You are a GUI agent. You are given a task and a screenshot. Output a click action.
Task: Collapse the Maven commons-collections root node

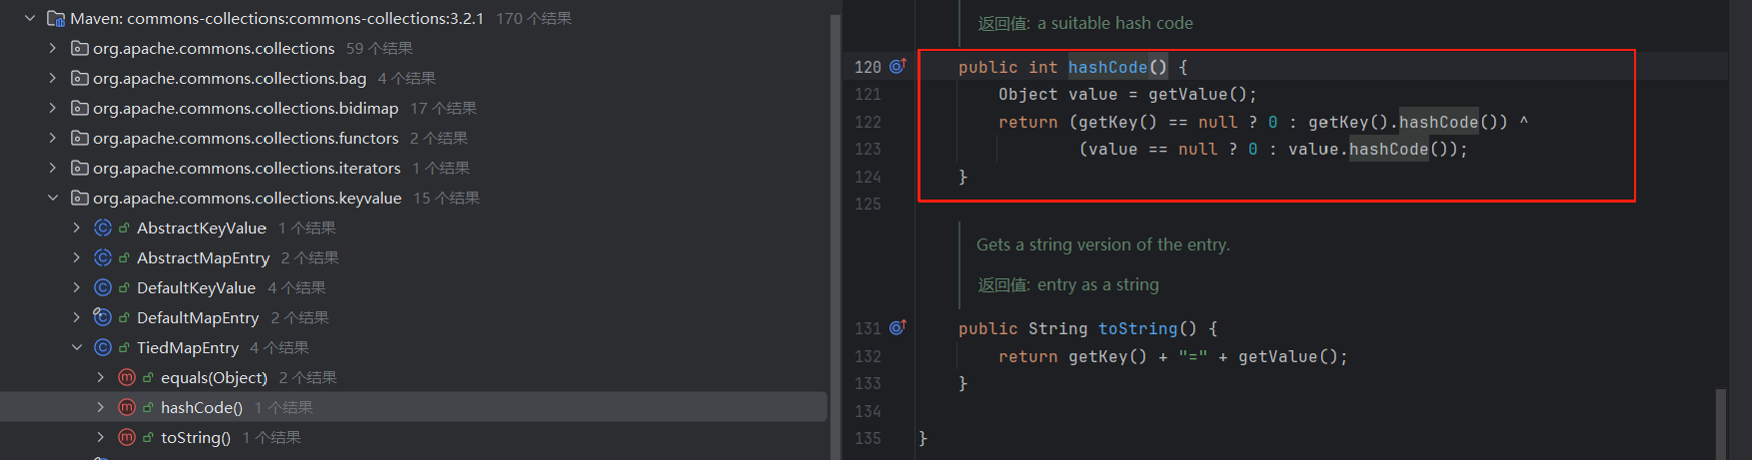30,18
